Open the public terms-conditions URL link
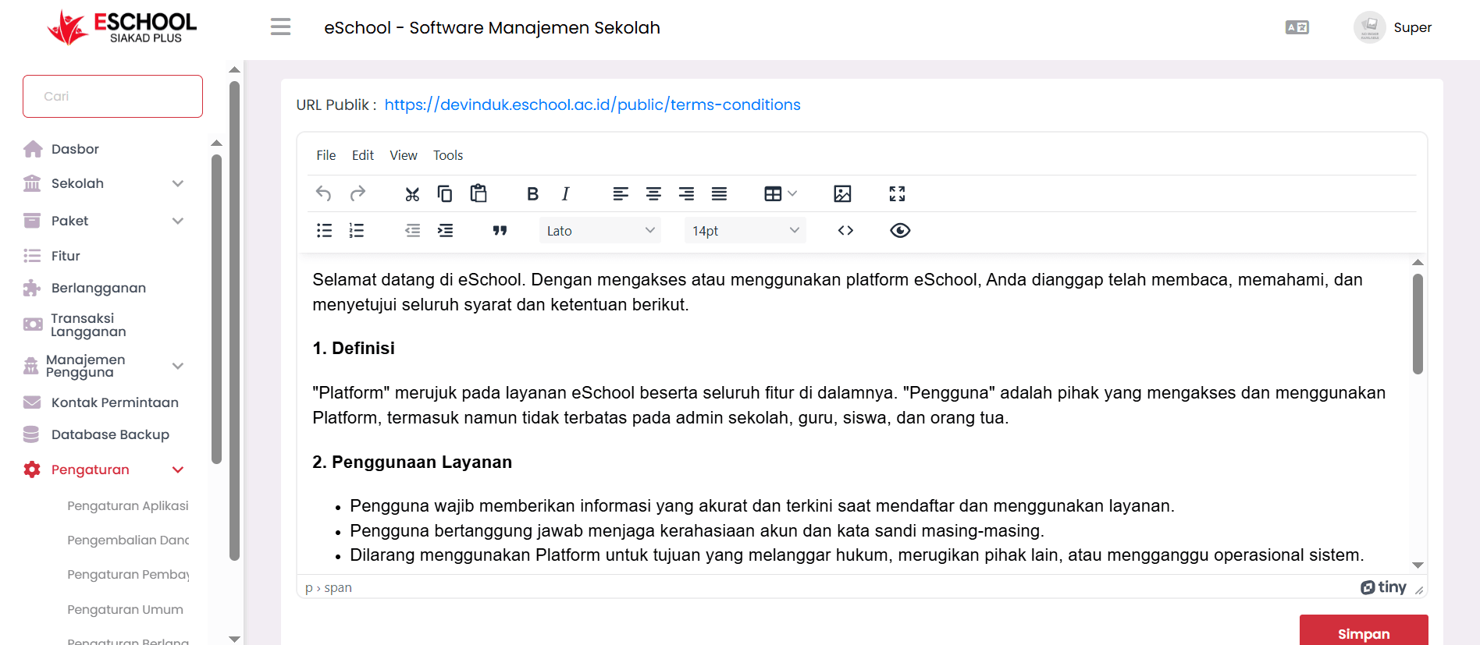The image size is (1480, 645). [x=592, y=105]
